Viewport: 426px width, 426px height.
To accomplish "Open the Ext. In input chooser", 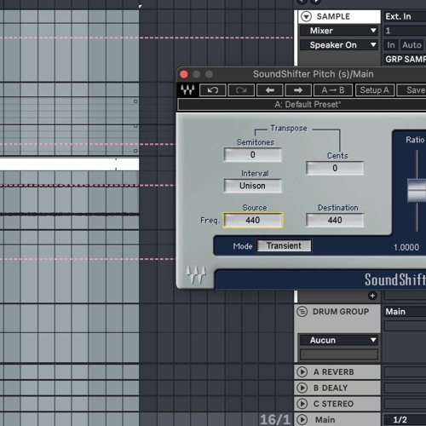I will [x=405, y=16].
